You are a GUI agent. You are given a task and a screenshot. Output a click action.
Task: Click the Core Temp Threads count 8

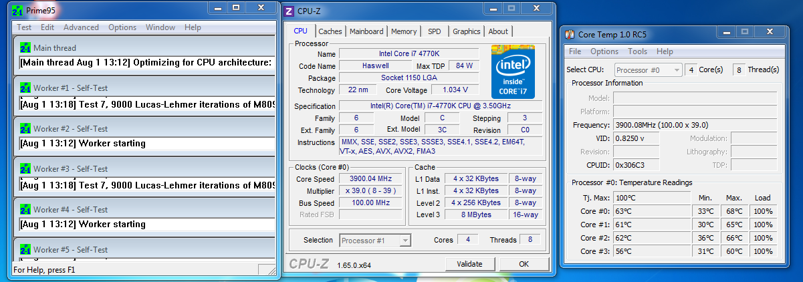coord(739,69)
